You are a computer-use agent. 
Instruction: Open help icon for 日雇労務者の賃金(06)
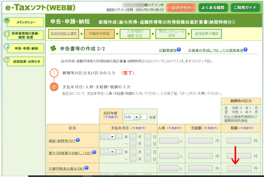click(86, 168)
